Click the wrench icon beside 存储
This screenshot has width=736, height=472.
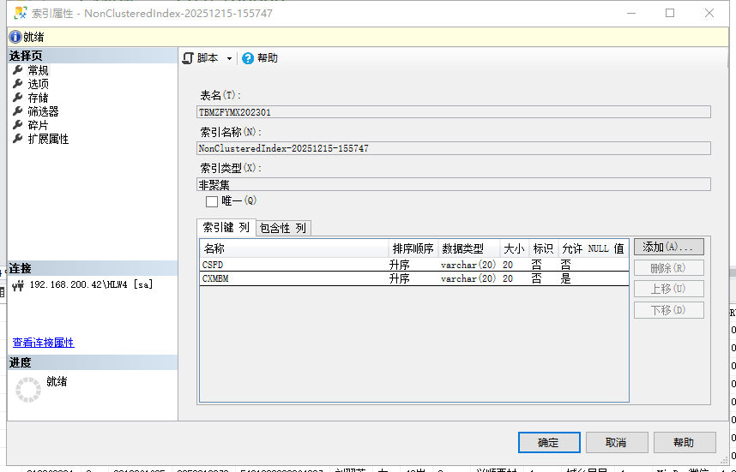[18, 98]
